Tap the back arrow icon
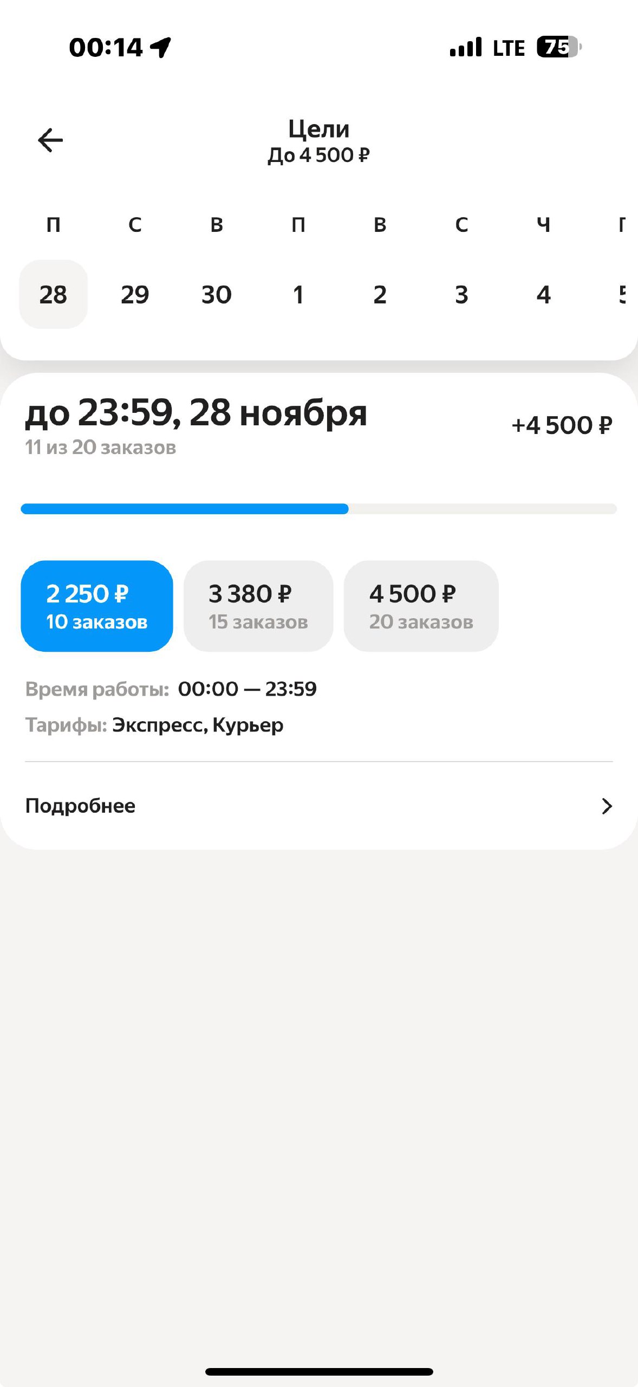This screenshot has width=638, height=1387. click(x=50, y=140)
